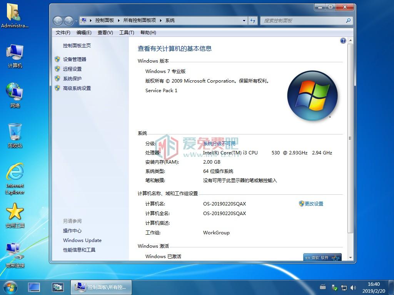The height and width of the screenshot is (295, 394).
Task: Click 更改设置 link
Action: pyautogui.click(x=314, y=204)
